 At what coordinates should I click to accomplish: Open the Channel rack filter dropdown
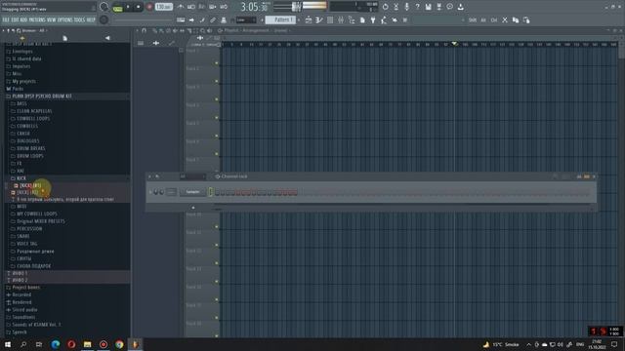[193, 176]
